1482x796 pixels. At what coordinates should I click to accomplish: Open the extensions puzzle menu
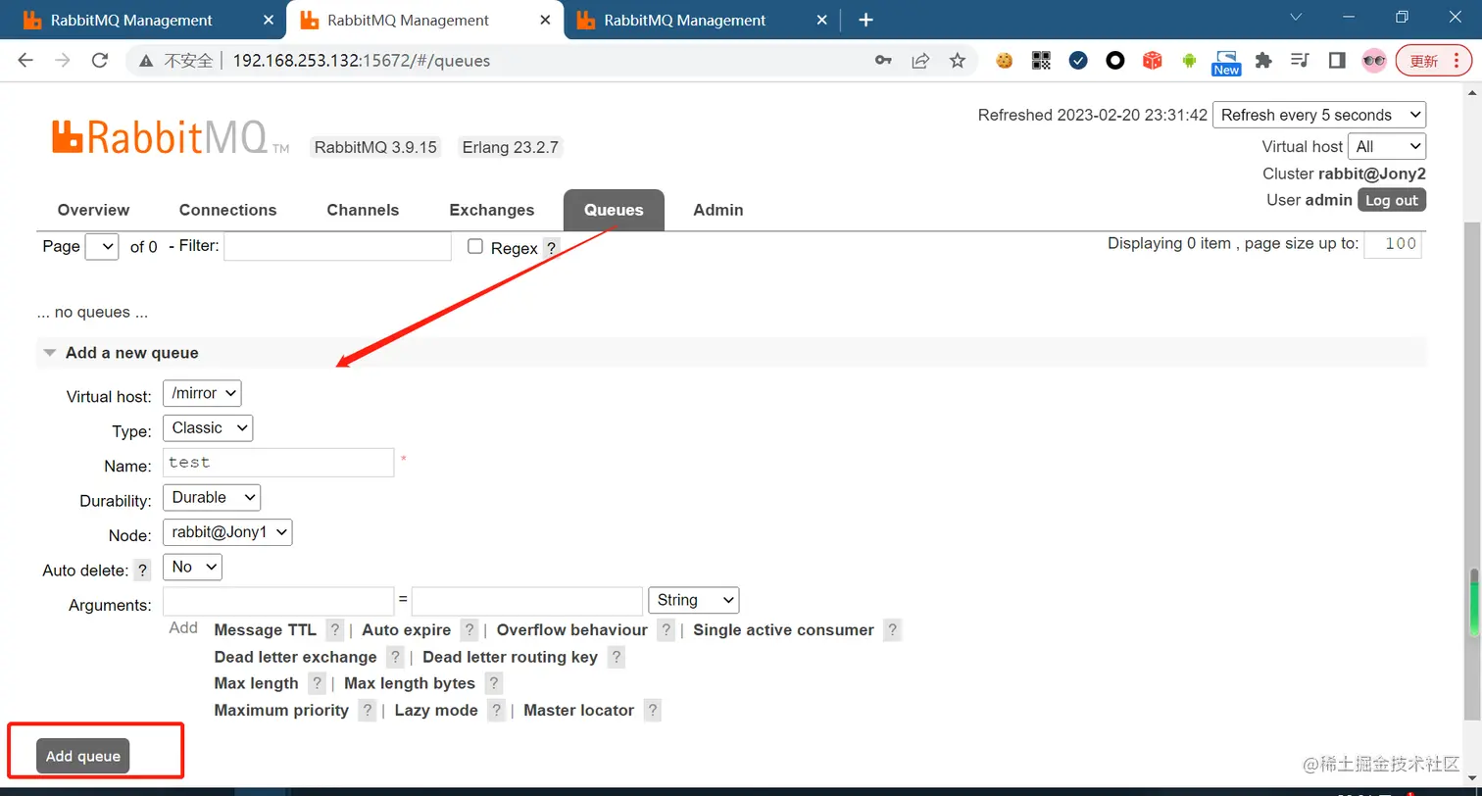pyautogui.click(x=1263, y=61)
